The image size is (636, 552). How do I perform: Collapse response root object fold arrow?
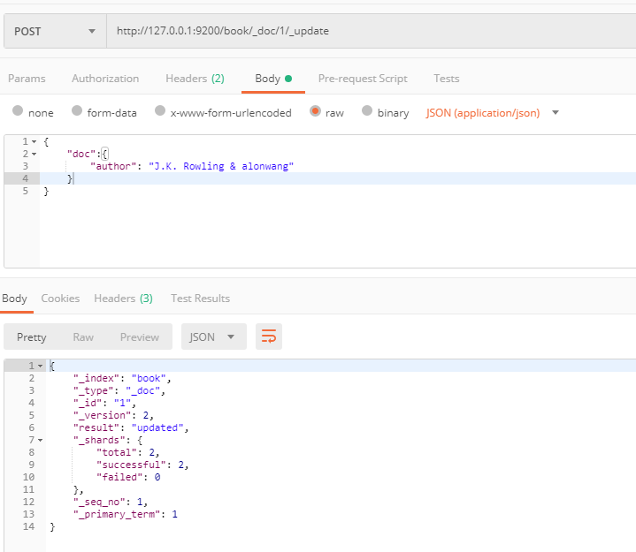(x=40, y=367)
